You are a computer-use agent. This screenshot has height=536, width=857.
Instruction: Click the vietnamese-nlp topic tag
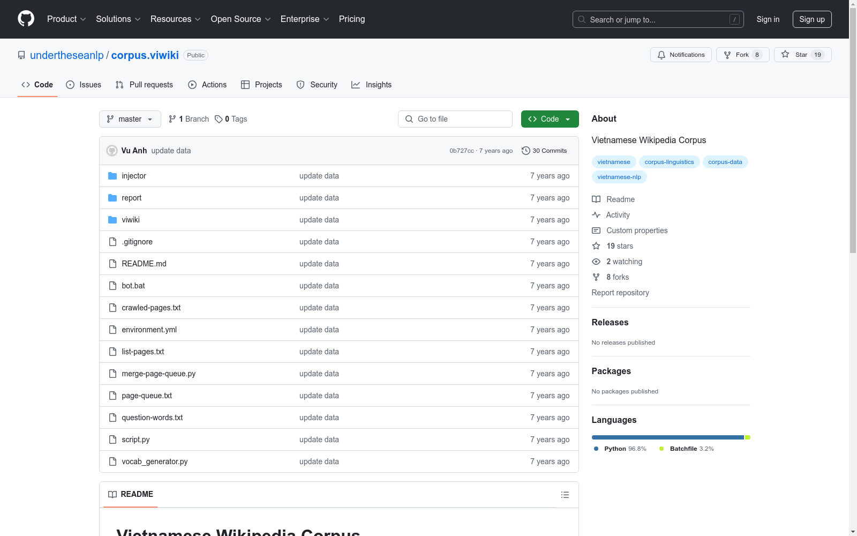click(619, 177)
